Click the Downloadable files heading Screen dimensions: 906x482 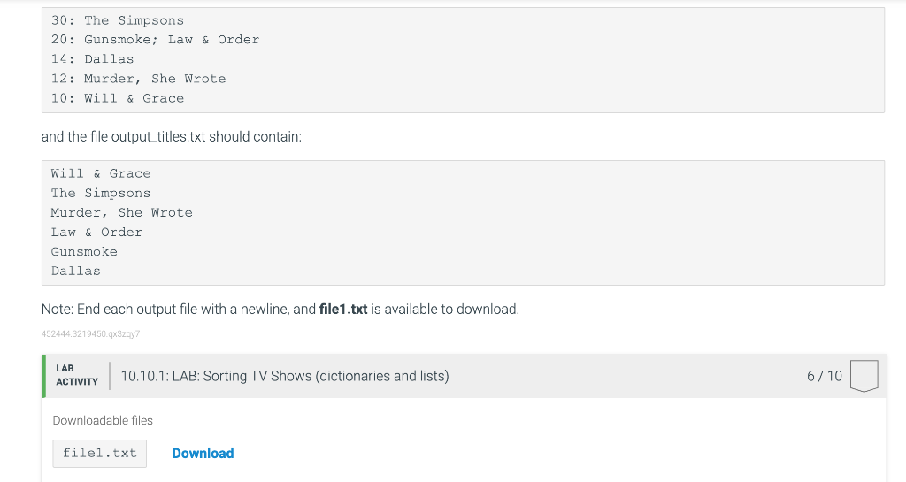point(103,420)
